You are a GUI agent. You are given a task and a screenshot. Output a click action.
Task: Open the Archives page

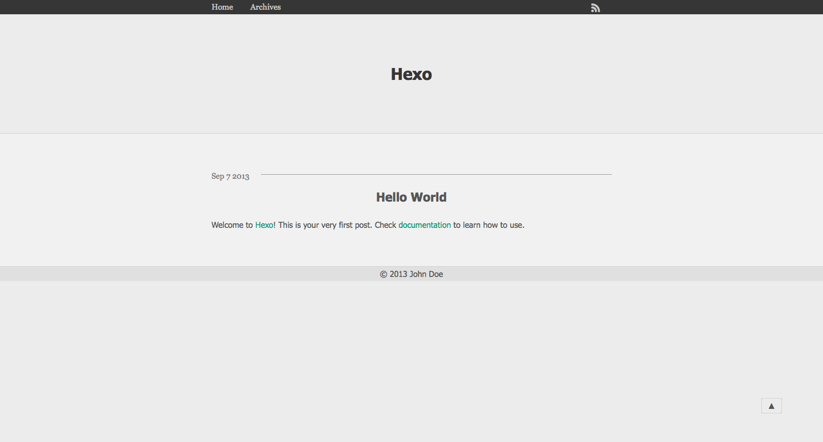[266, 7]
